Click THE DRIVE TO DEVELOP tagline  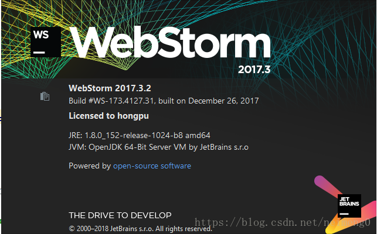coord(120,215)
